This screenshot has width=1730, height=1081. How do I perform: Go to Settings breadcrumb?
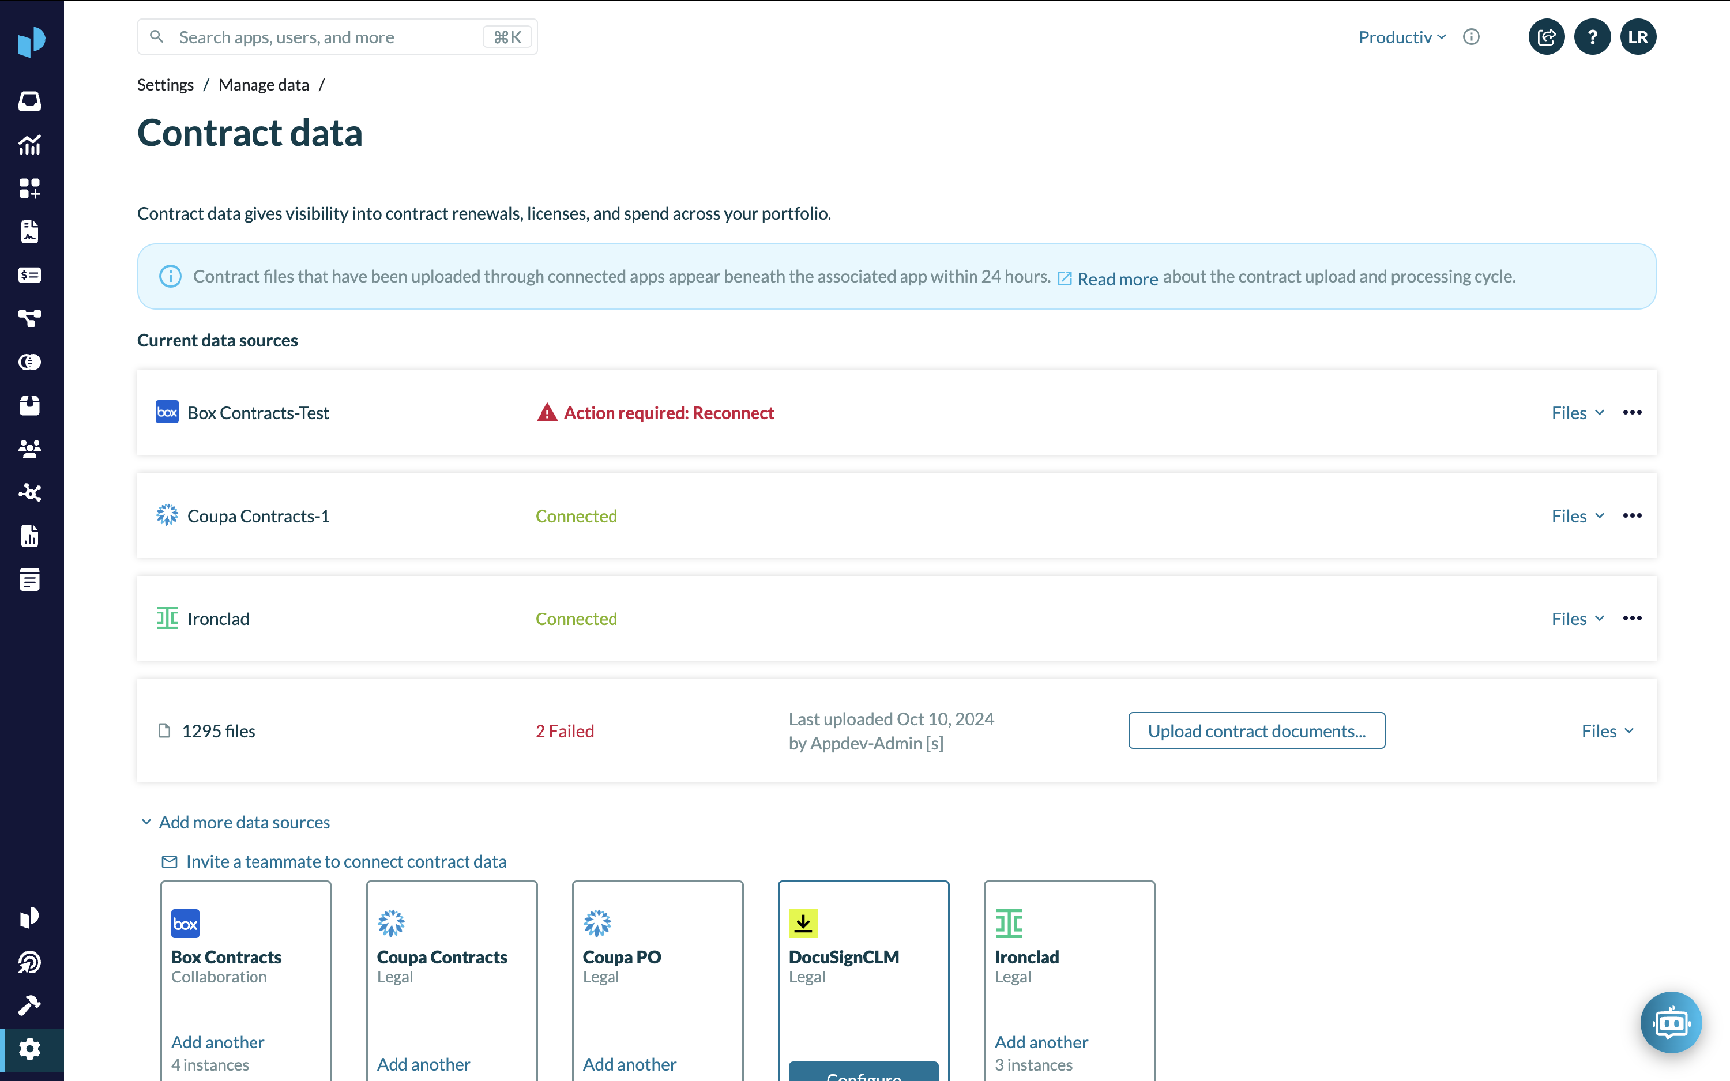(x=165, y=85)
